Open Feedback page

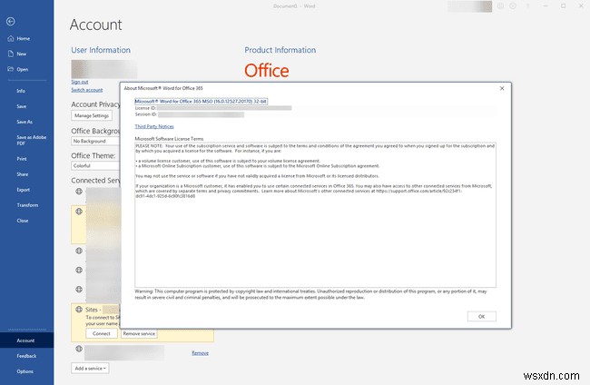26,356
